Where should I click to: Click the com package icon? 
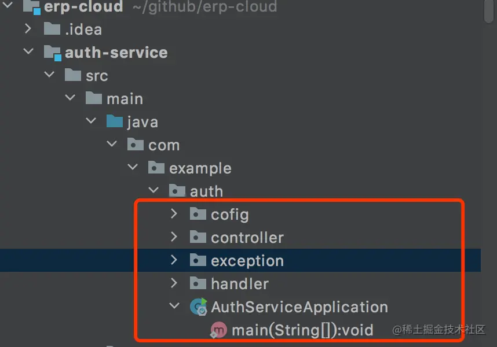[x=136, y=145]
